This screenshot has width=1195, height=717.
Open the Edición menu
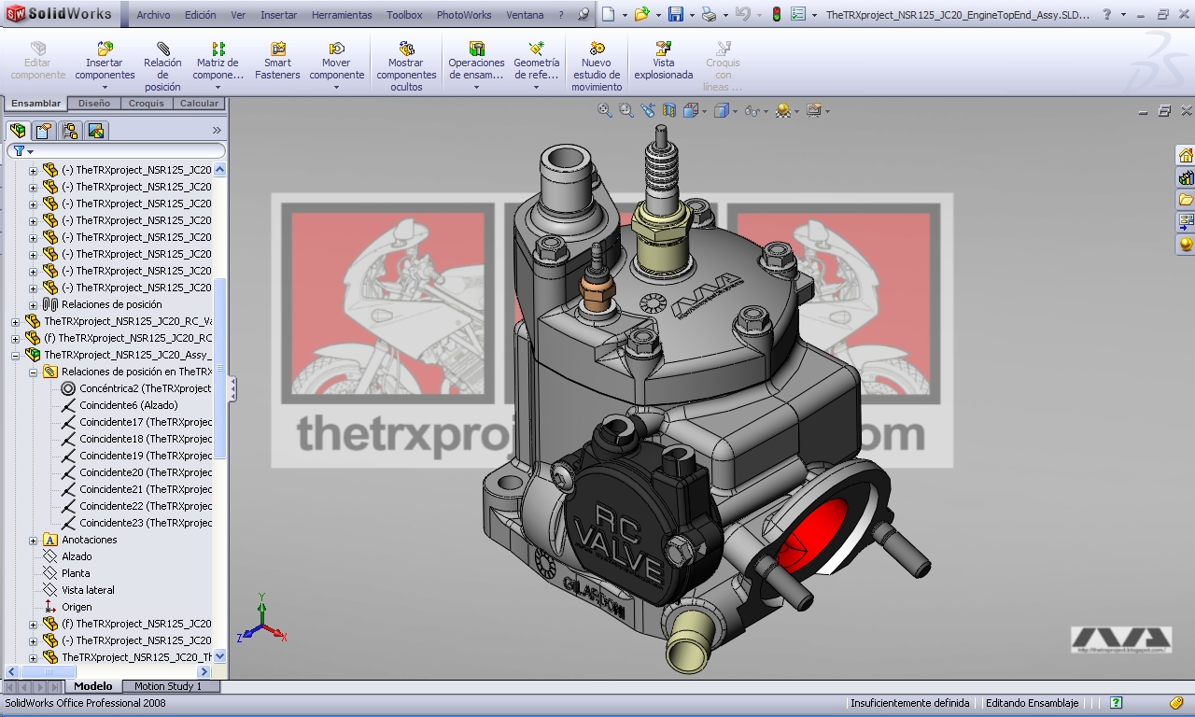click(200, 15)
